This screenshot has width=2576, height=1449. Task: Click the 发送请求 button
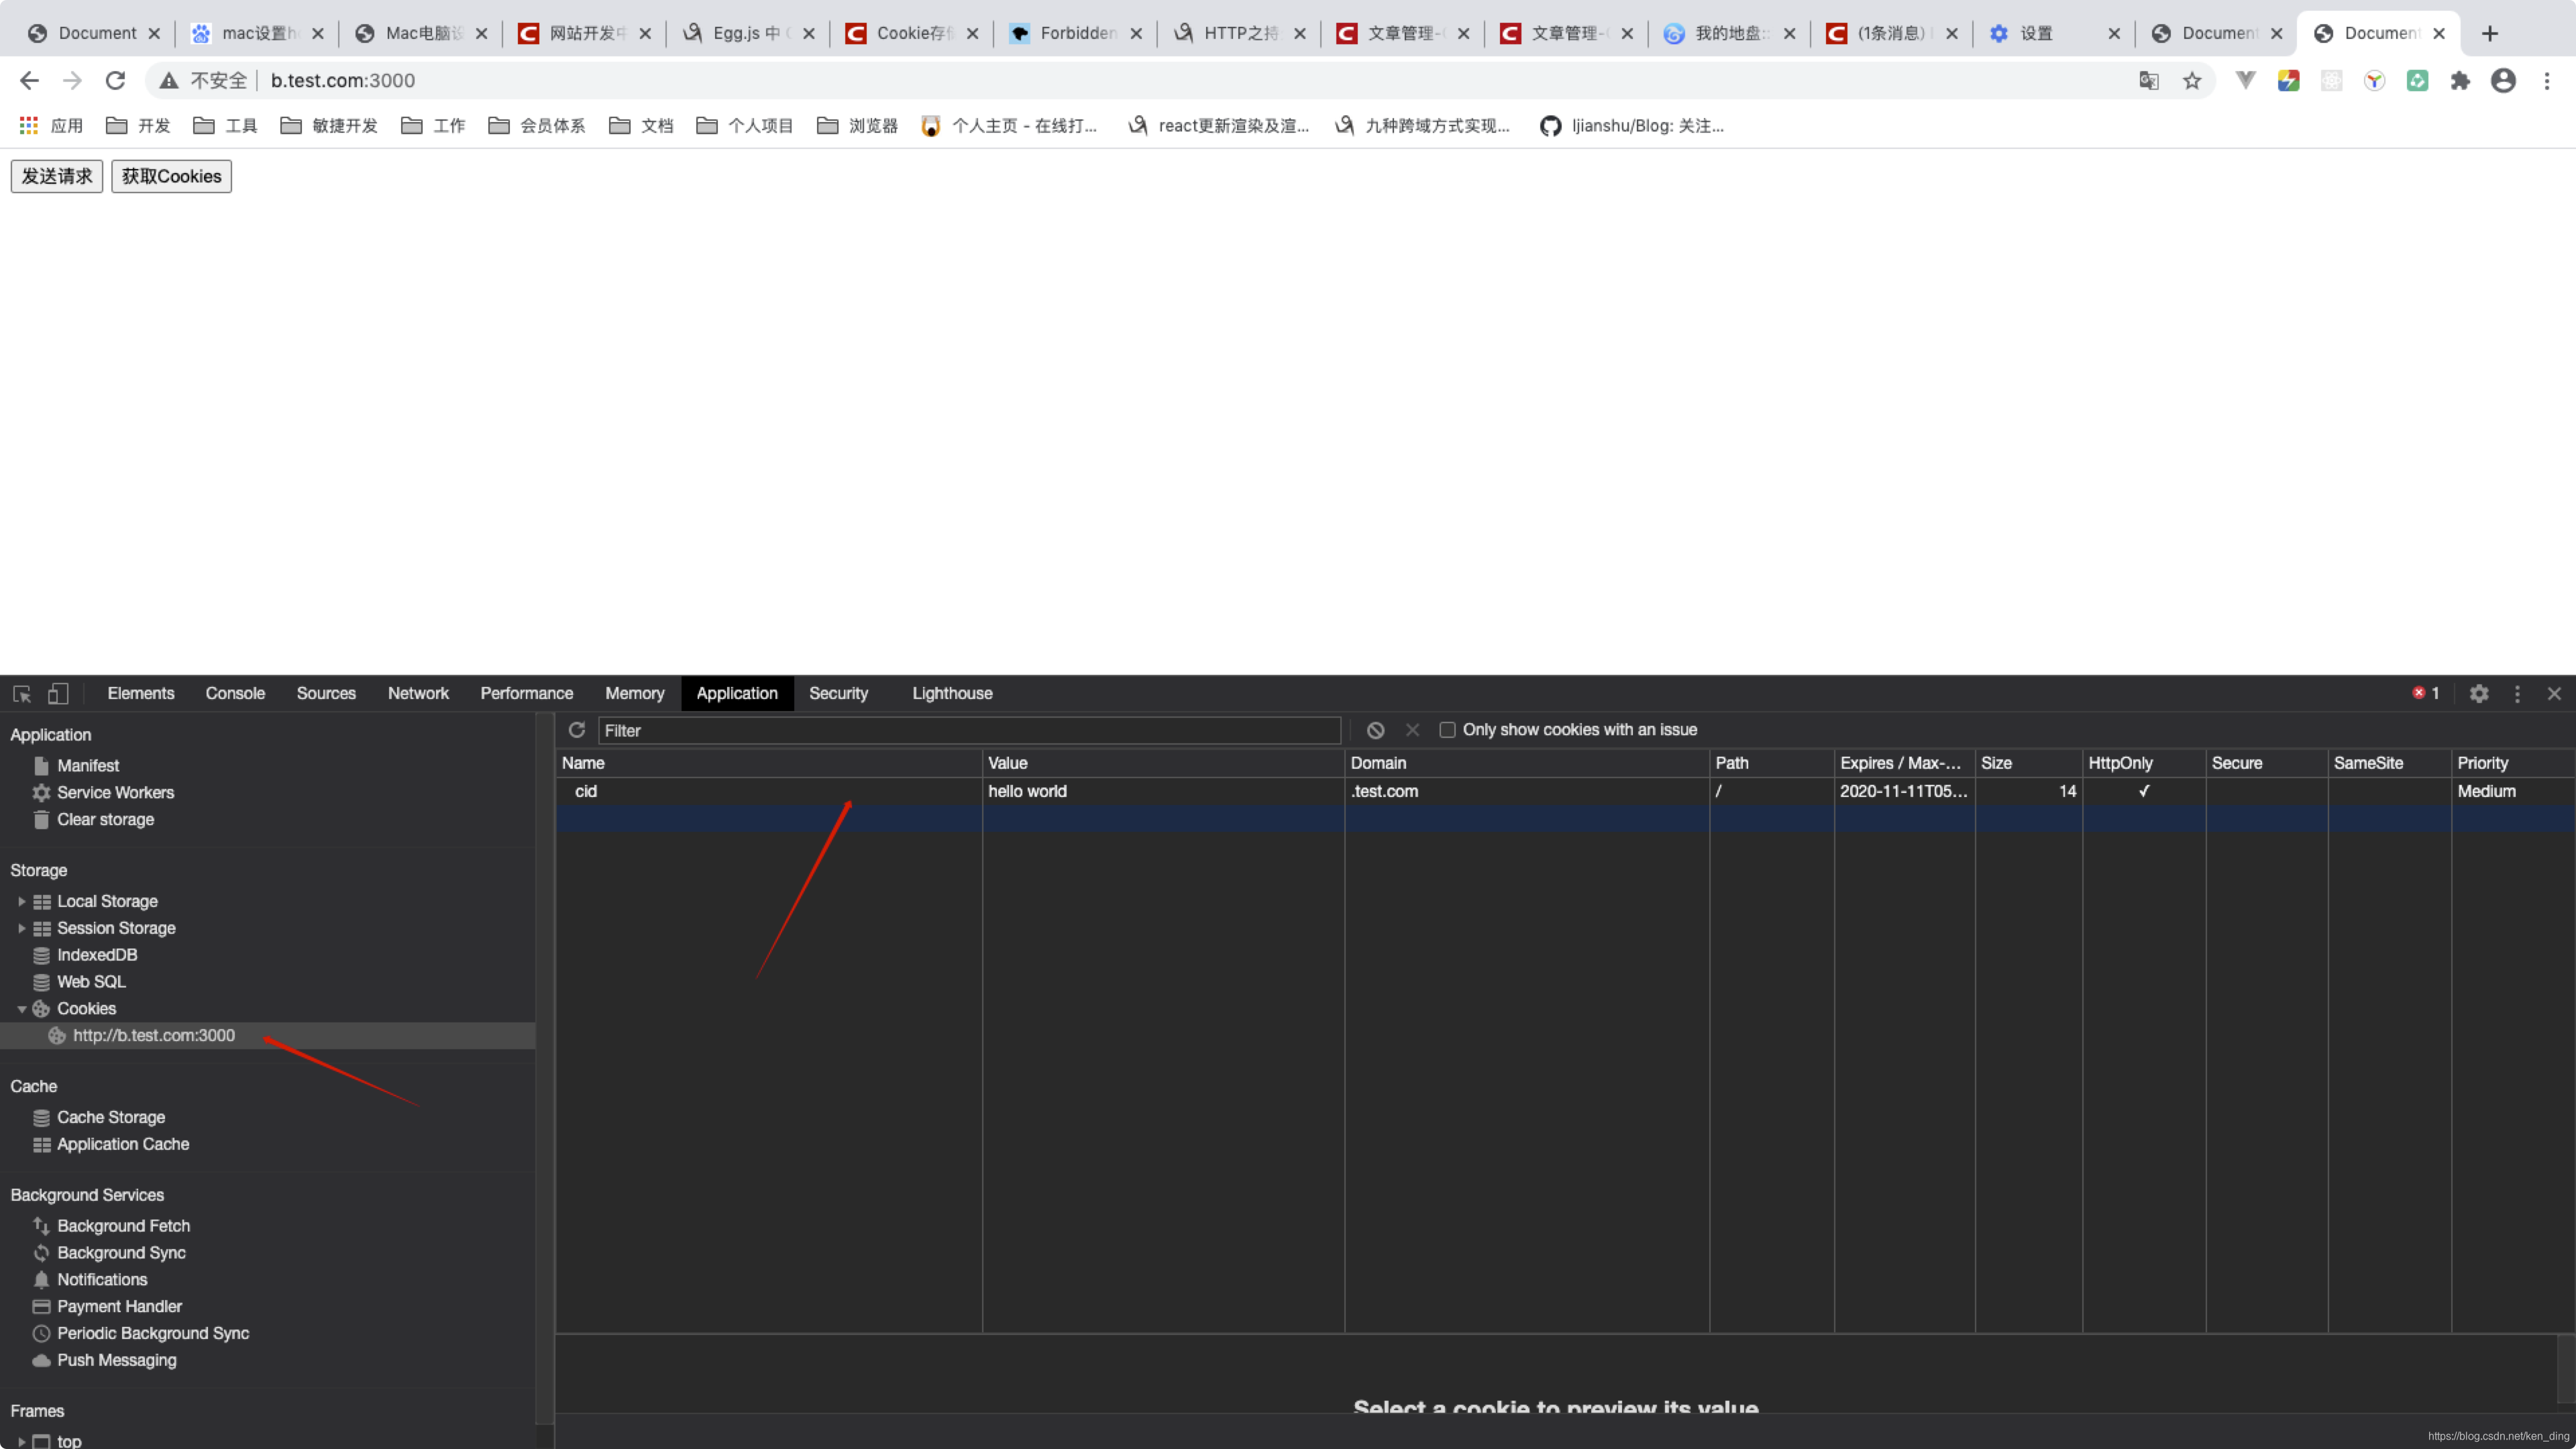tap(57, 176)
